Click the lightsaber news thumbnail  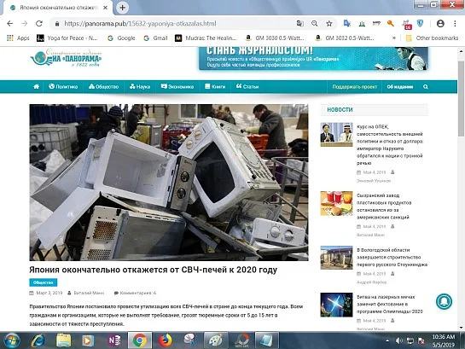click(336, 305)
